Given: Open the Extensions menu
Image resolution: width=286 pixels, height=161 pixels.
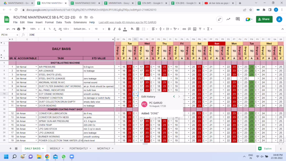Looking at the screenshot, I should pyautogui.click(x=80, y=22).
